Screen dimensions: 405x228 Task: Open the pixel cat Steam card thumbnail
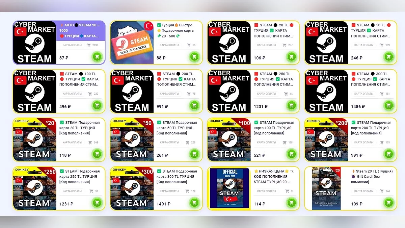132,42
